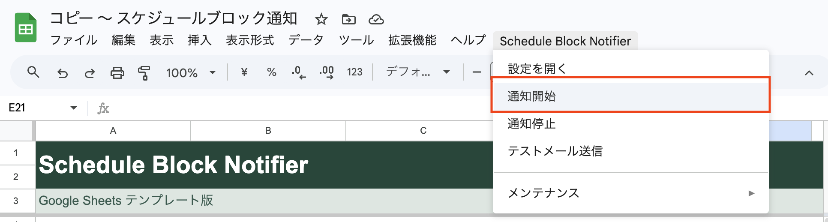Click the undo arrow icon
The image size is (828, 222).
(63, 73)
